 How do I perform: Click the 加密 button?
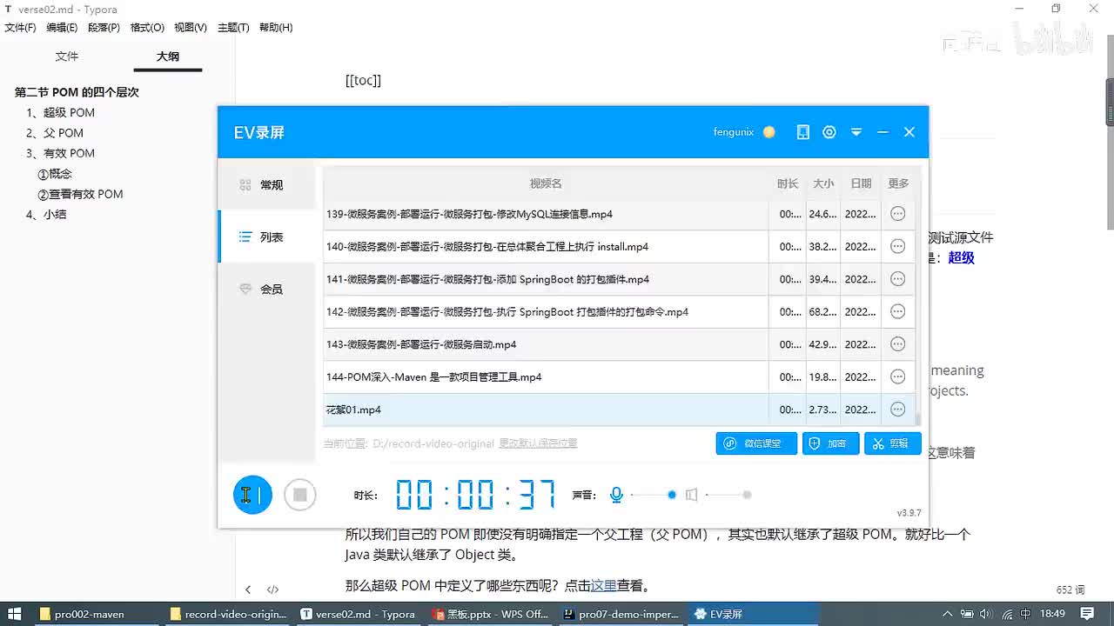[831, 443]
